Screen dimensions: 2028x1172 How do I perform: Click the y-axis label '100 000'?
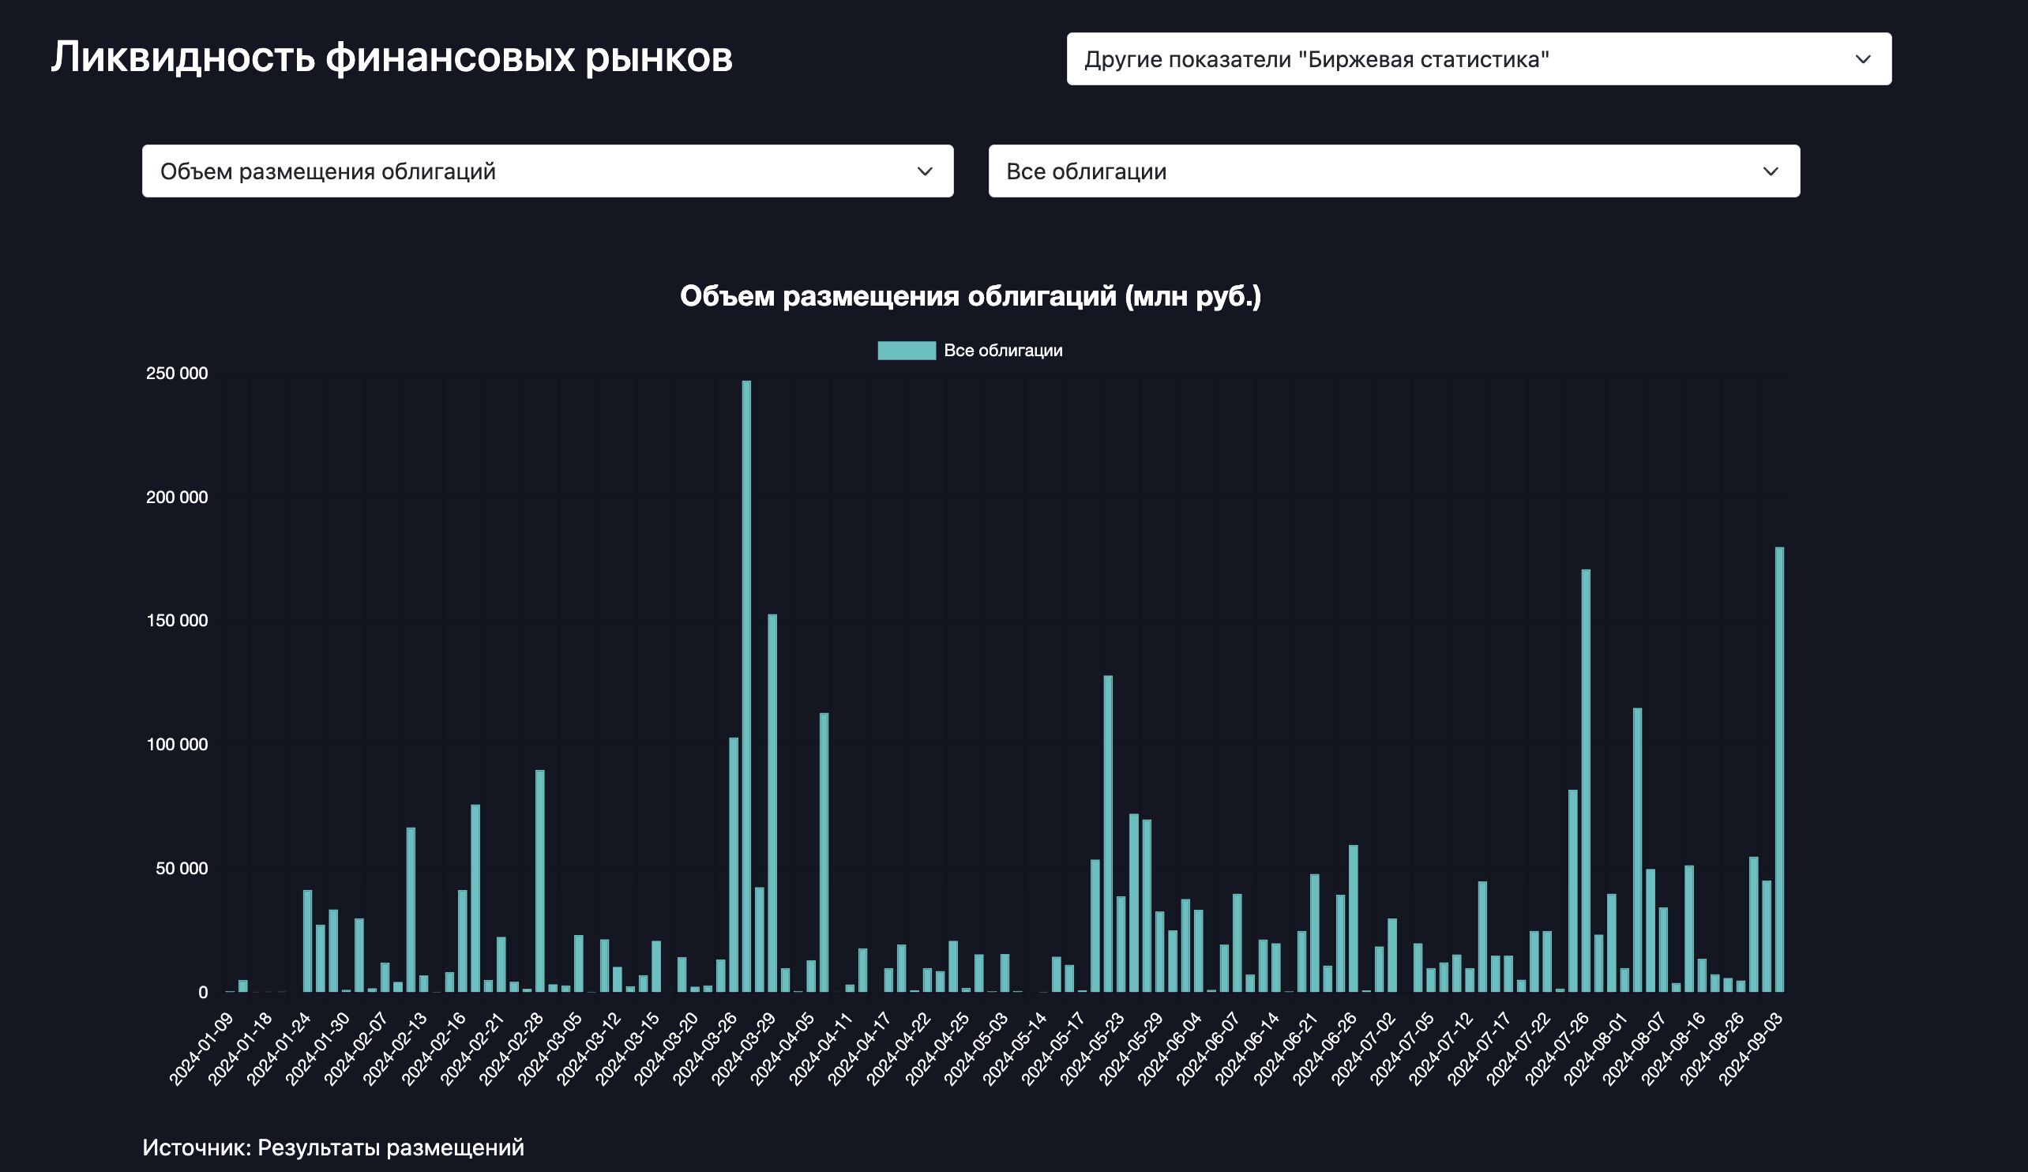176,745
